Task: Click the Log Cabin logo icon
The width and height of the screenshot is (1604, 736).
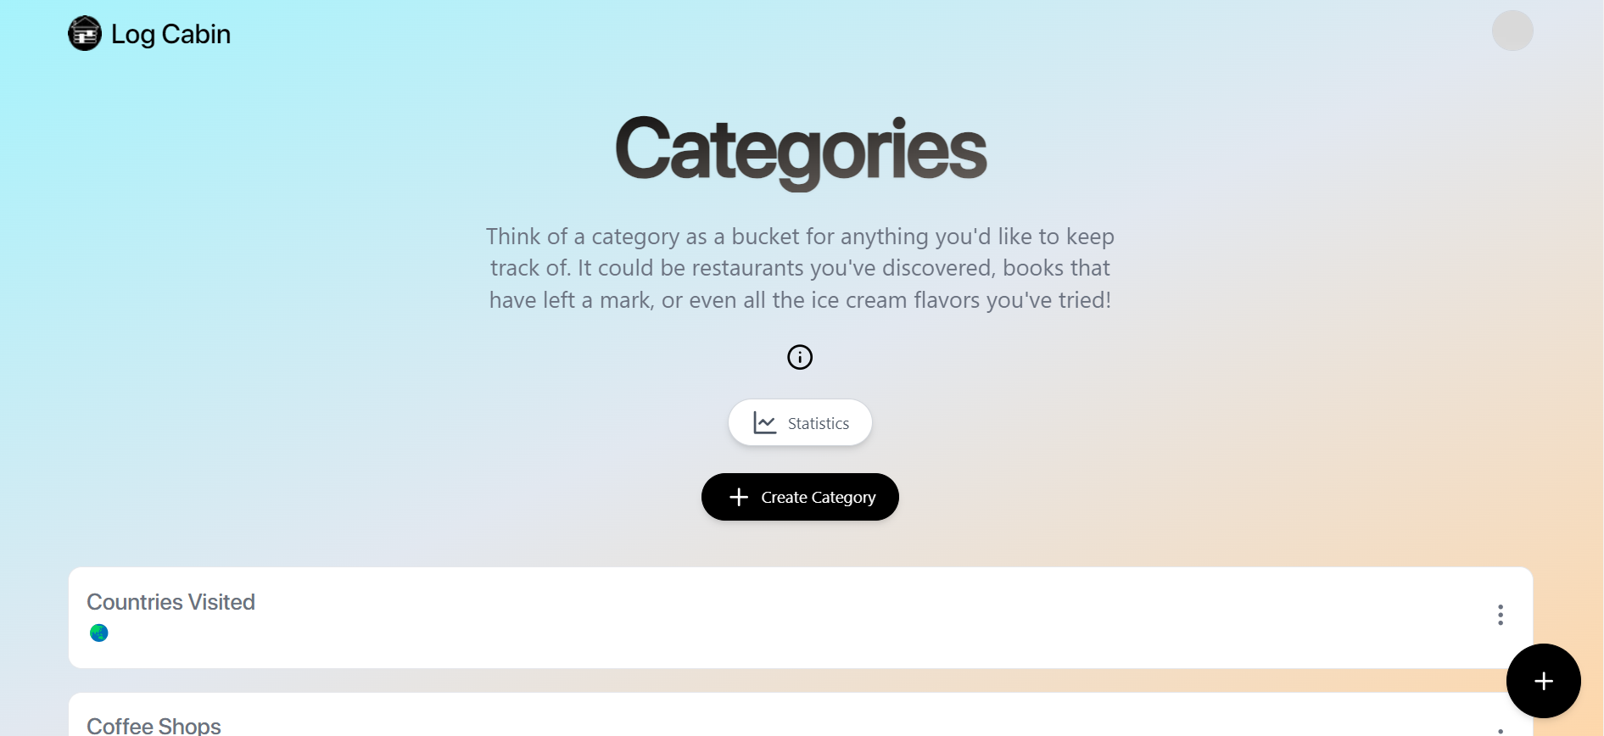Action: point(85,34)
